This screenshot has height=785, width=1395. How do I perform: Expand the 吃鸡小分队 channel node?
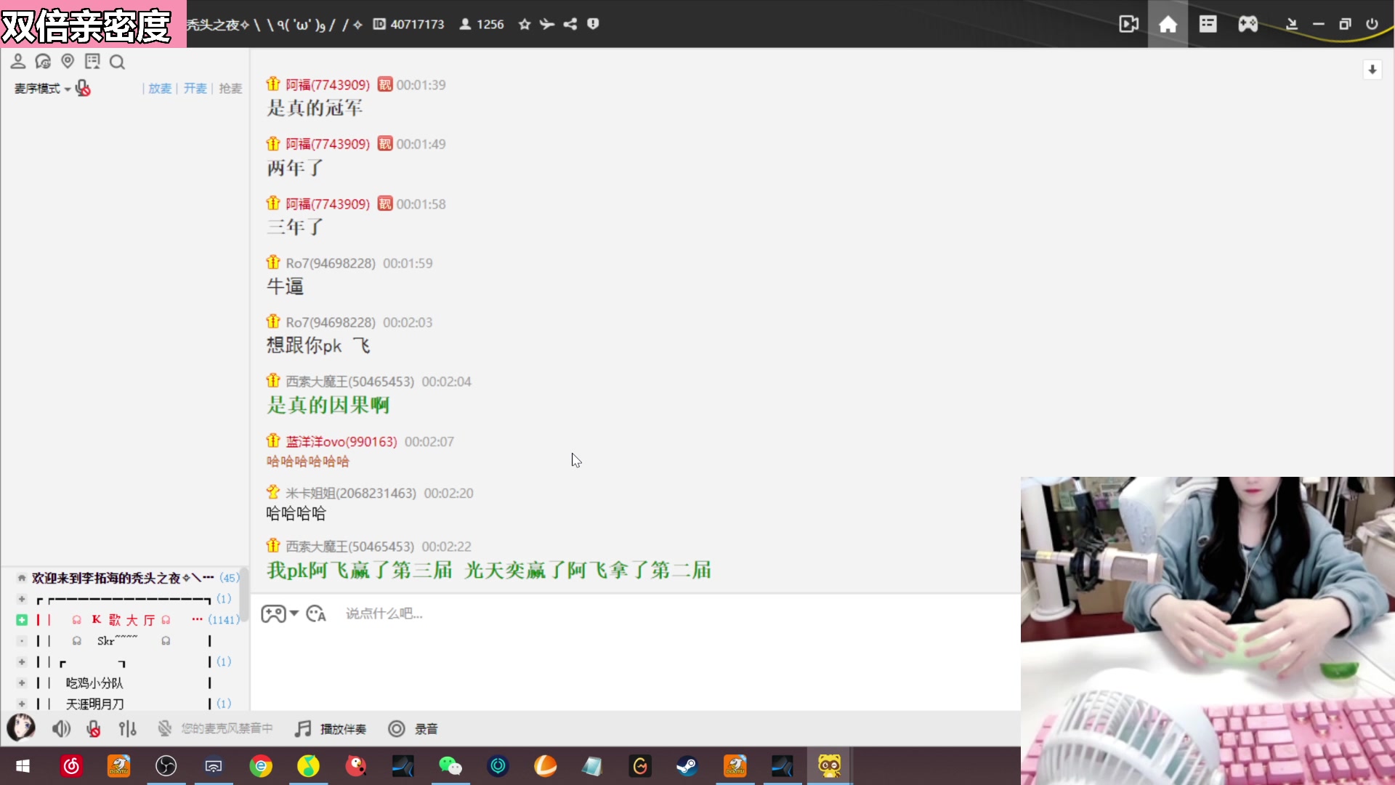[22, 683]
